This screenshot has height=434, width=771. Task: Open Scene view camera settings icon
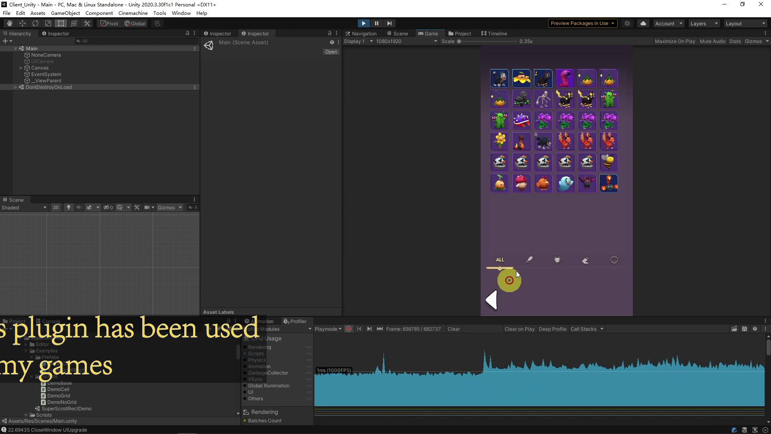pos(147,208)
